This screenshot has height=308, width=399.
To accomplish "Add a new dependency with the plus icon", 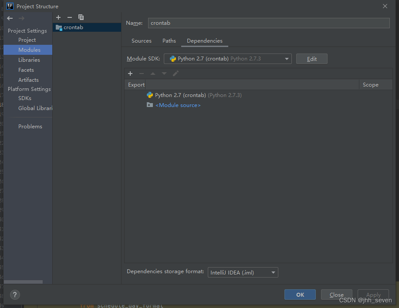I will coord(130,74).
